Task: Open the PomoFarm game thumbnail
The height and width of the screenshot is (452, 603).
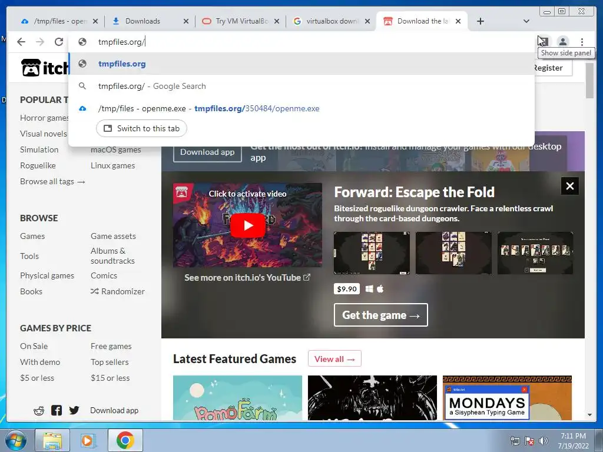Action: 238,398
